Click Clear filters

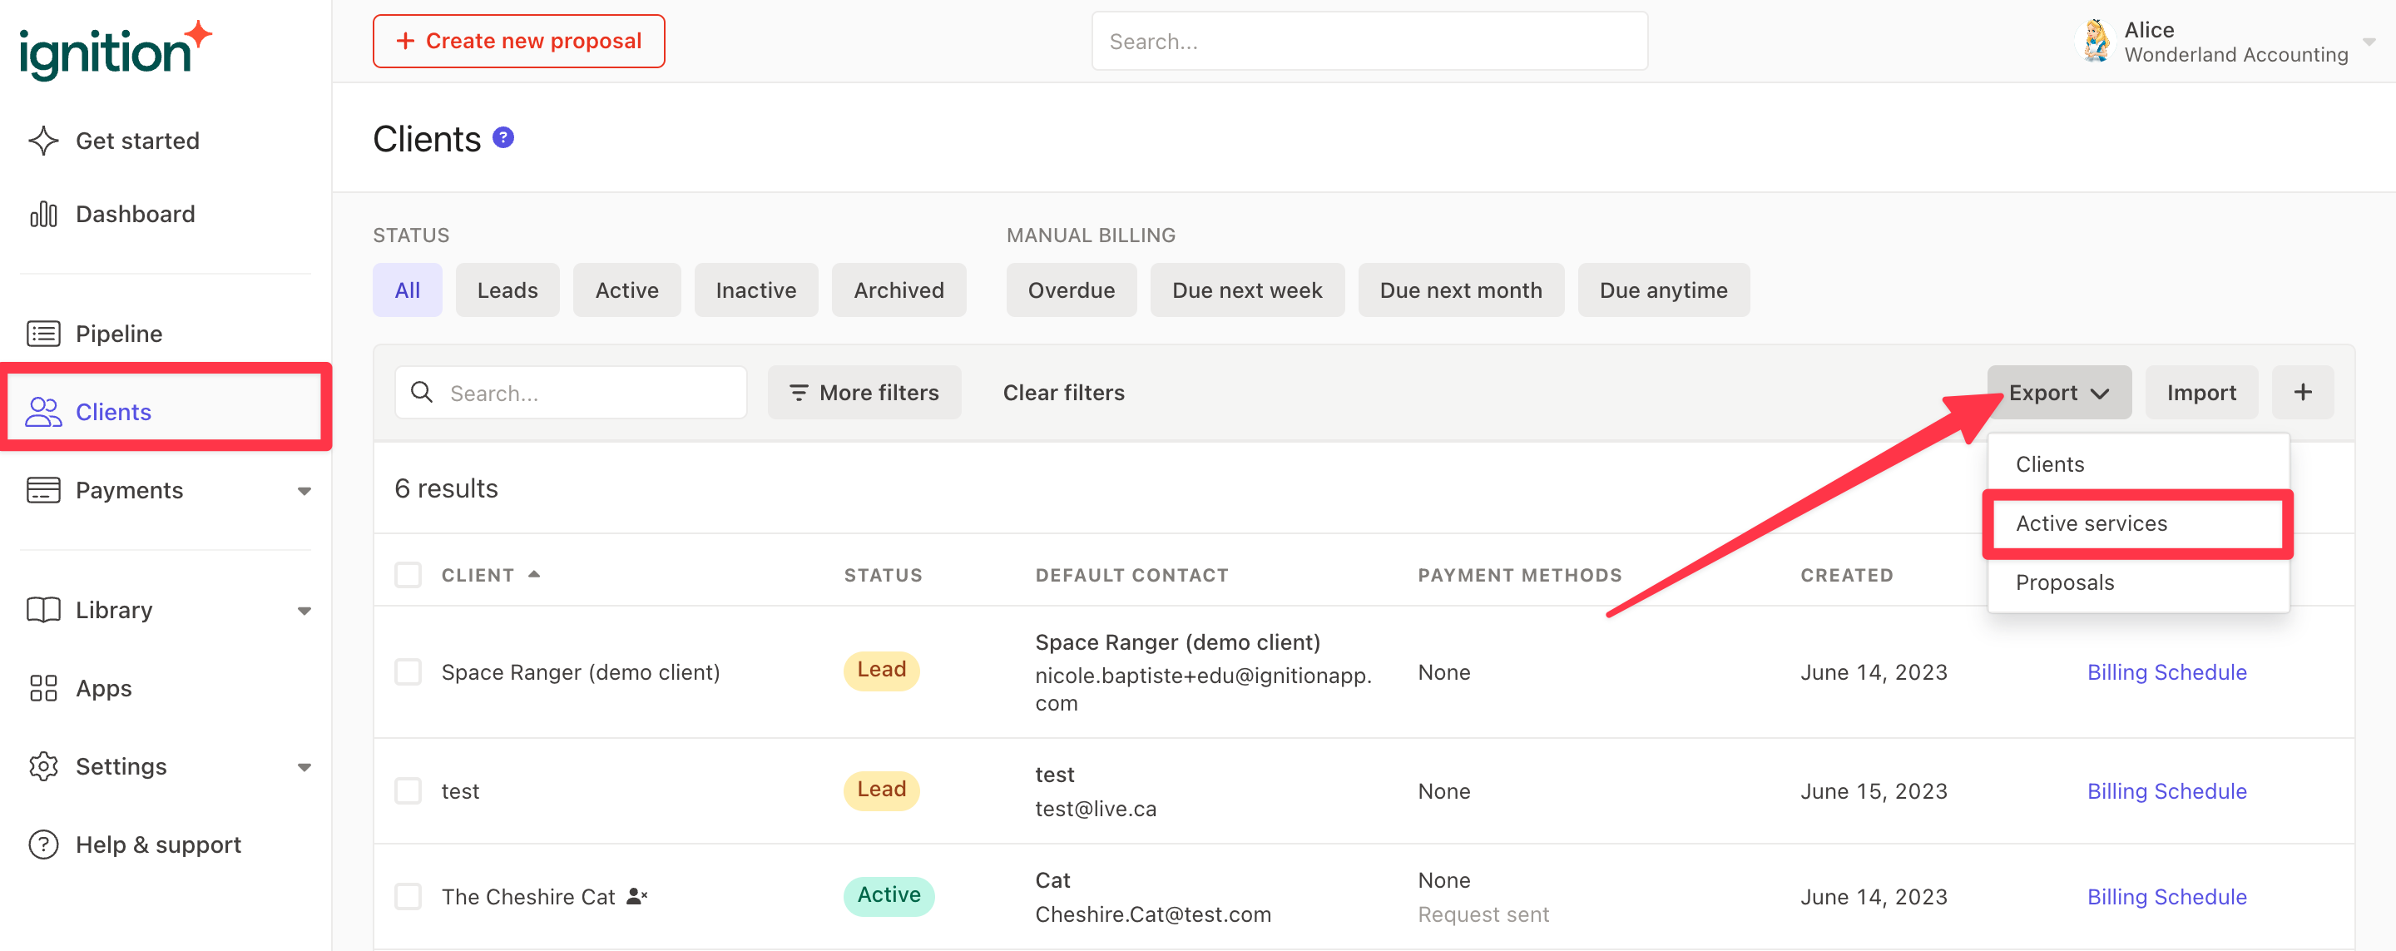pyautogui.click(x=1063, y=393)
